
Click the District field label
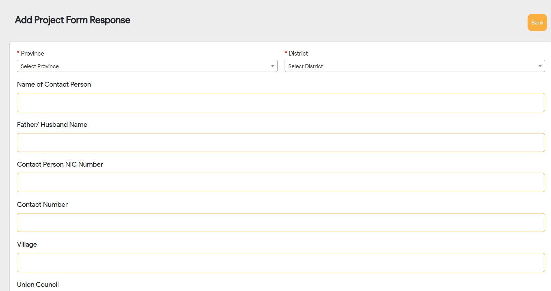[298, 53]
